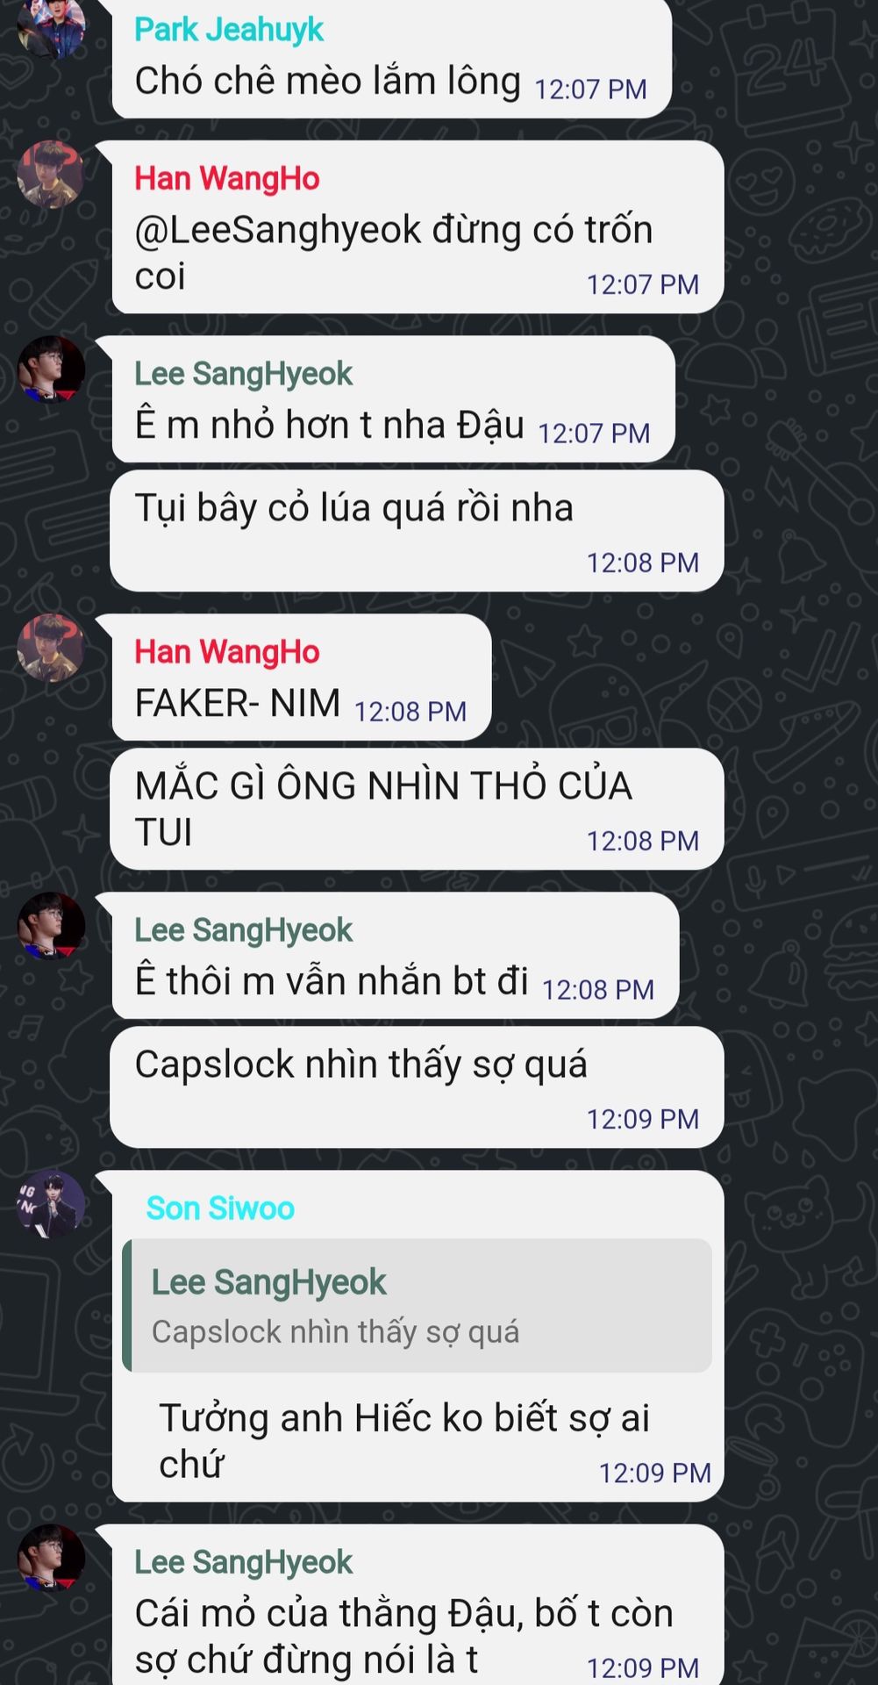The width and height of the screenshot is (878, 1685).
Task: Tap Lee SangHyeok's avatar beside the 'Cái mỏ của thằng Đậu' message
Action: click(x=51, y=1558)
